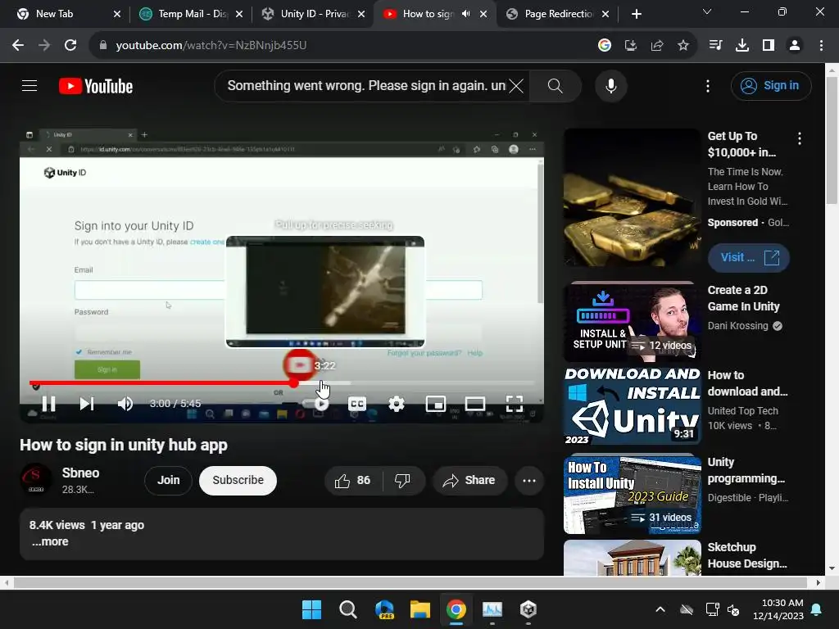
Task: Open Unity programming playlist title
Action: click(746, 470)
